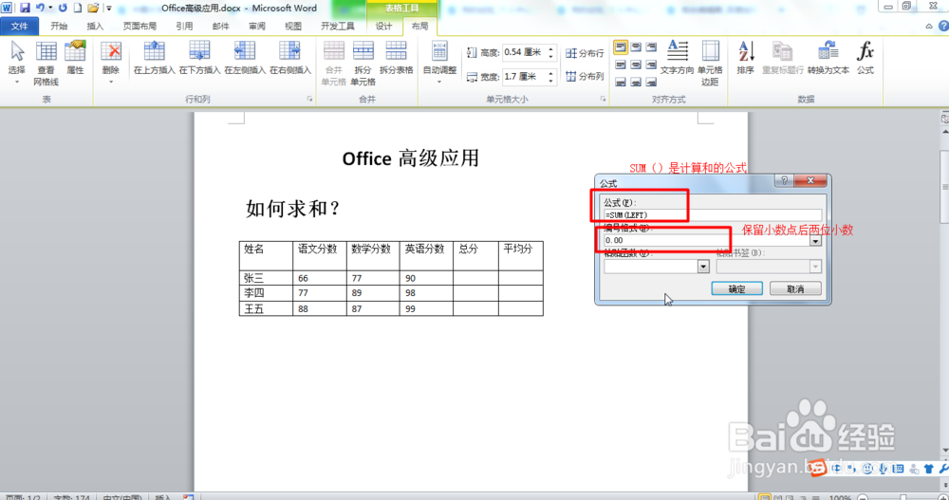The width and height of the screenshot is (949, 500).
Task: Click Split Table (拆分表格)
Action: [x=397, y=58]
